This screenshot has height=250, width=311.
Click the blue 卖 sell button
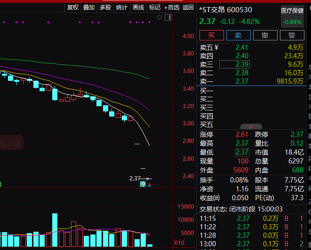click(239, 35)
